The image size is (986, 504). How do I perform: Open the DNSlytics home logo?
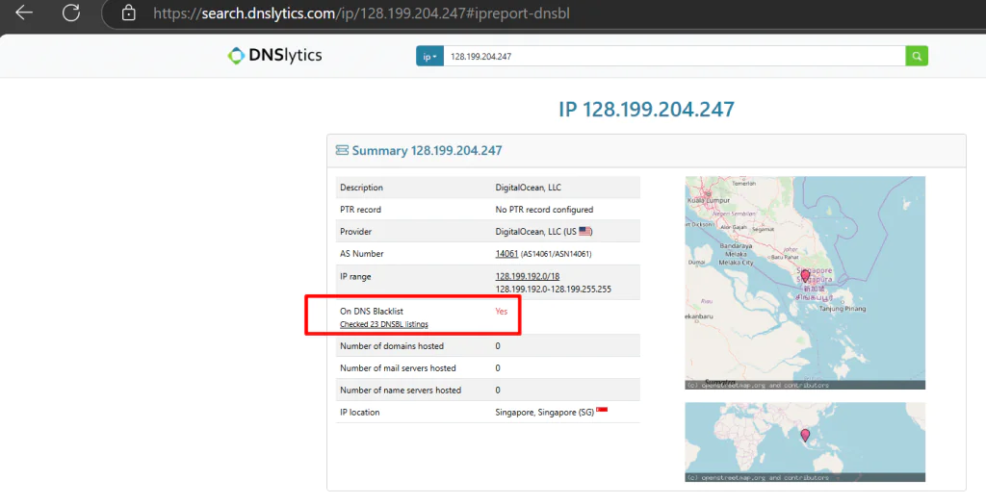[274, 55]
